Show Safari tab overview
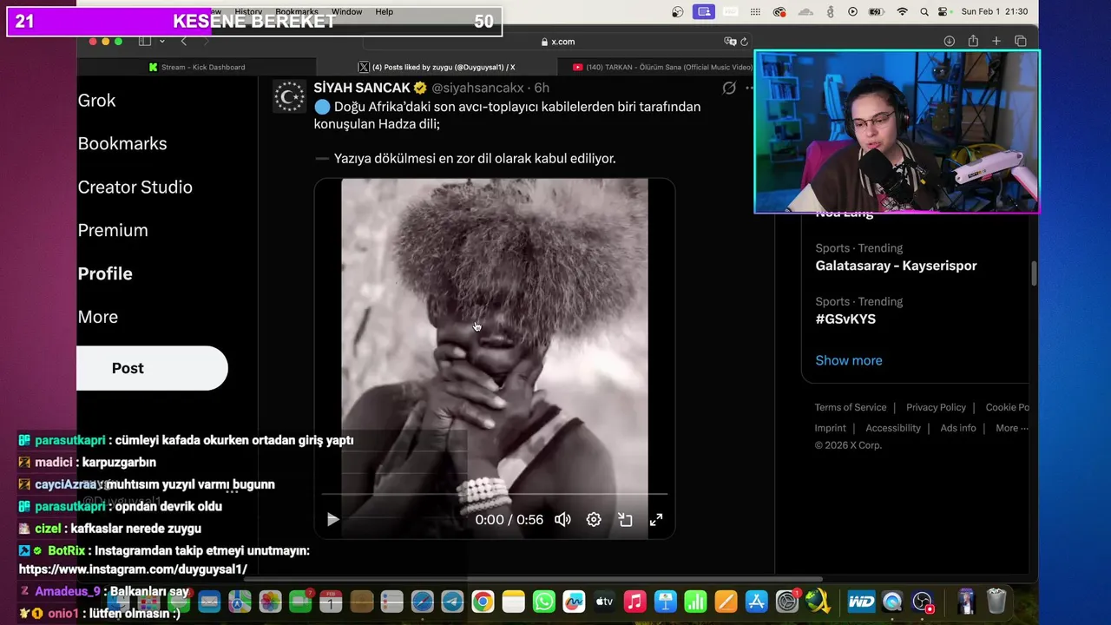The width and height of the screenshot is (1111, 625). pos(1021,42)
